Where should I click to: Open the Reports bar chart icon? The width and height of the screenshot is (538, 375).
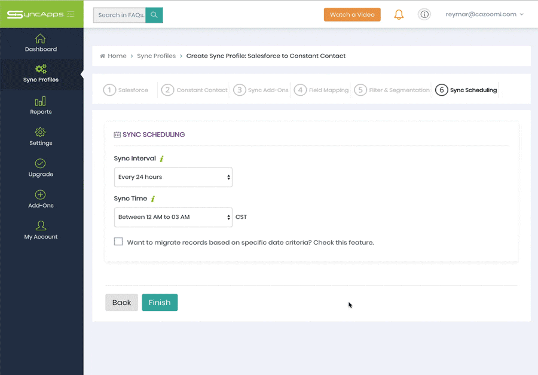[40, 101]
